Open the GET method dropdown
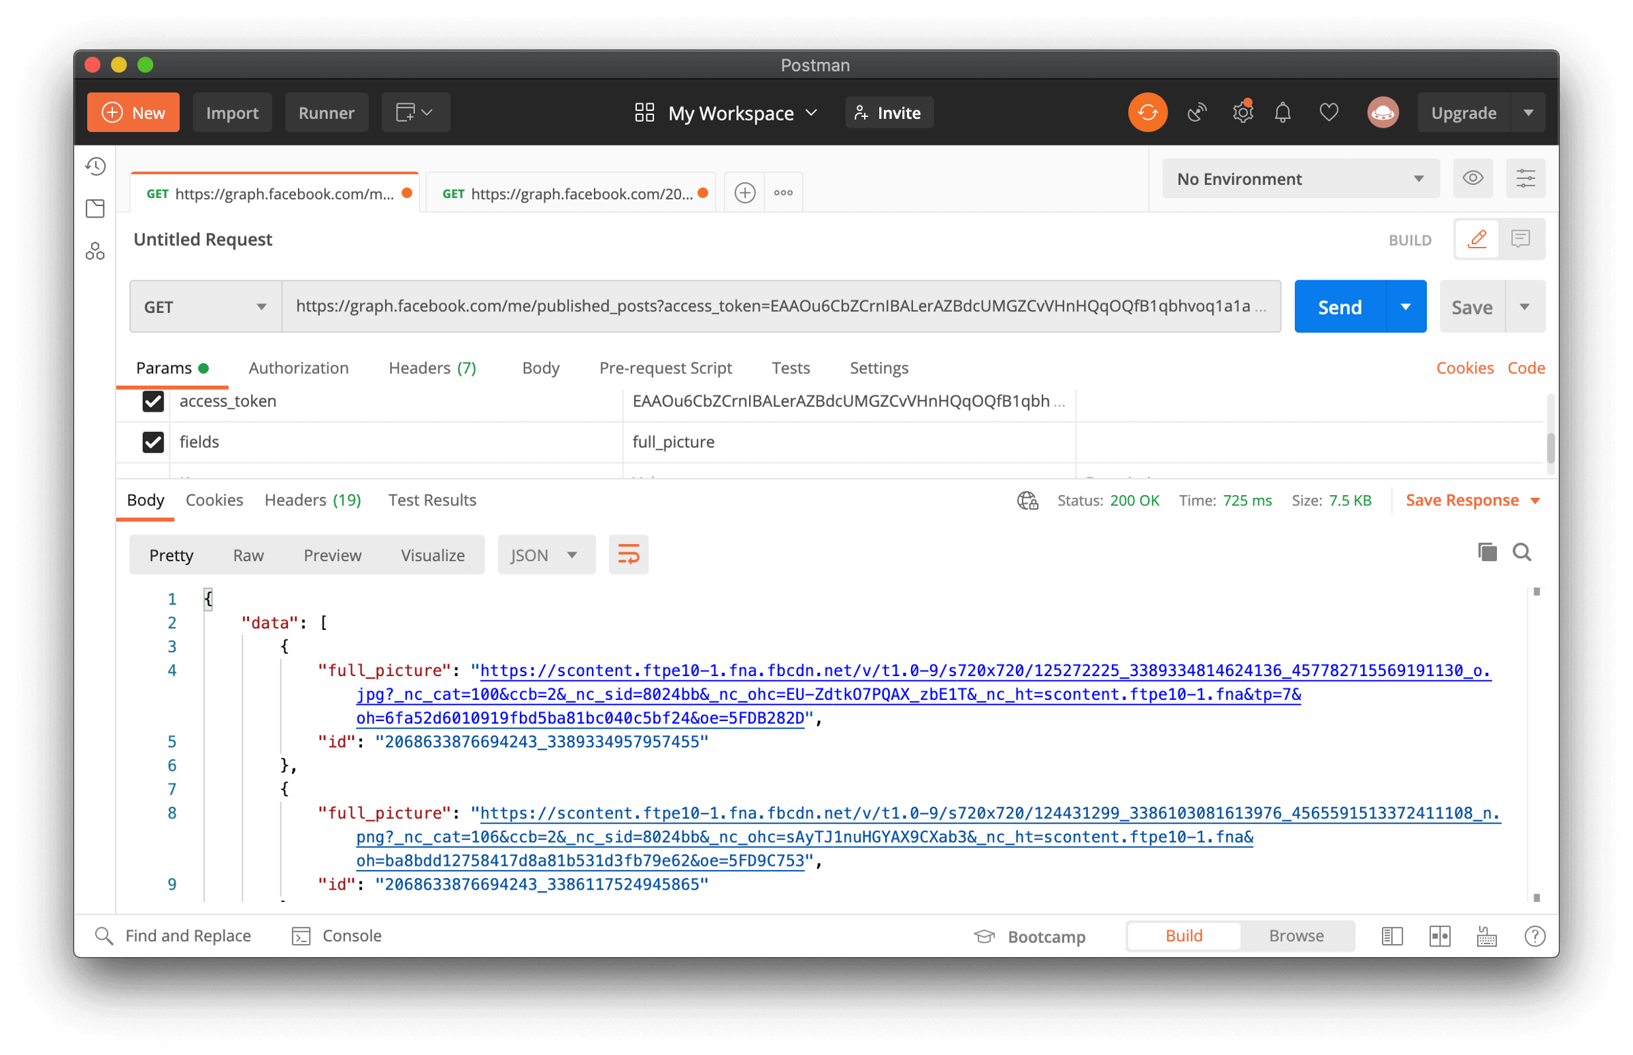The image size is (1633, 1055). [205, 307]
